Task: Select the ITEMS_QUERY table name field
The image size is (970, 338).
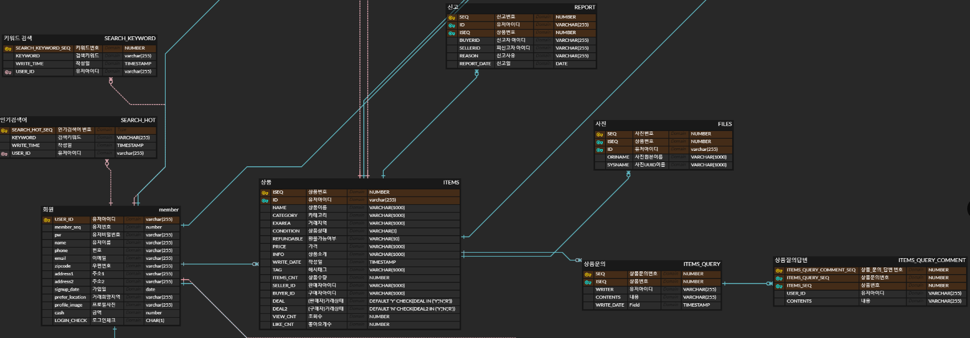Action: [702, 264]
